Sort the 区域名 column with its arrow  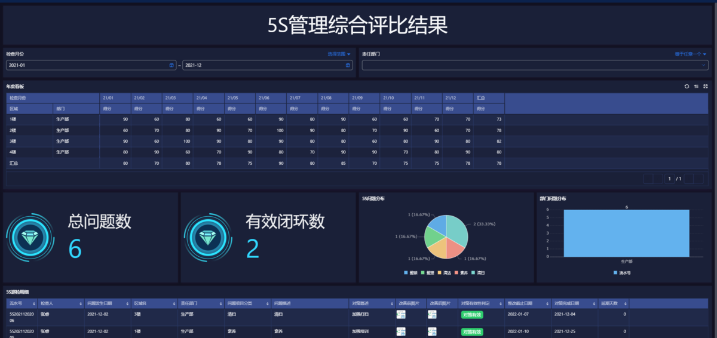(174, 303)
